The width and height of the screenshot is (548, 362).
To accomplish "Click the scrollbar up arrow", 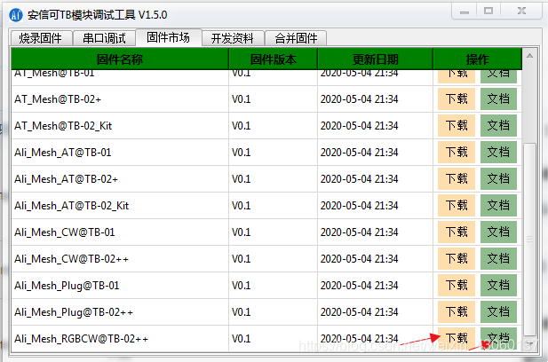I will click(x=530, y=56).
